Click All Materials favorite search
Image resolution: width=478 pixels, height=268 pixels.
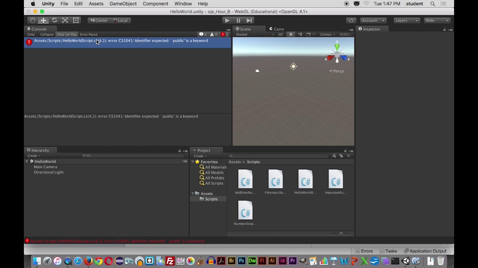pos(213,167)
